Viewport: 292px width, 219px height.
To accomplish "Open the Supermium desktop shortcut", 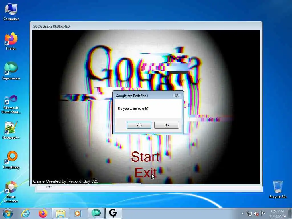I will pos(11,71).
